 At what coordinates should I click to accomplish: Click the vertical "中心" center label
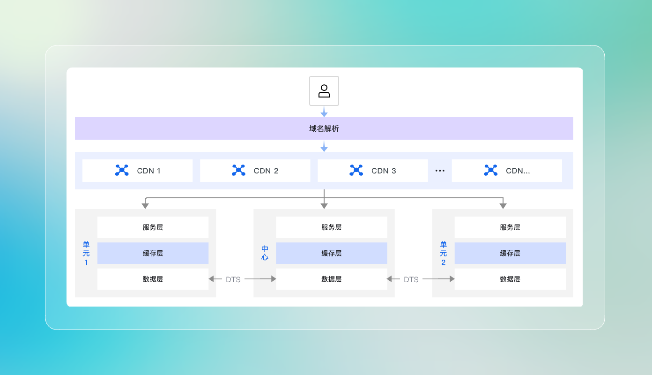pos(265,253)
